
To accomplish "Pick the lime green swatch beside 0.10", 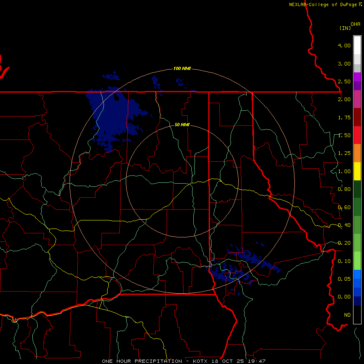I will (x=357, y=261).
